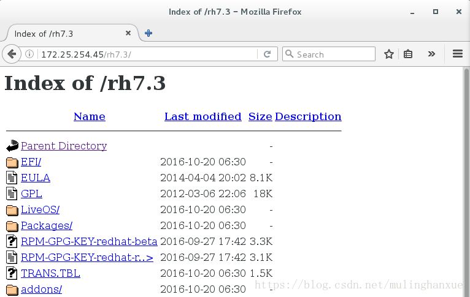470x297 pixels.
Task: Show bookmarks list icon
Action: pyautogui.click(x=408, y=54)
